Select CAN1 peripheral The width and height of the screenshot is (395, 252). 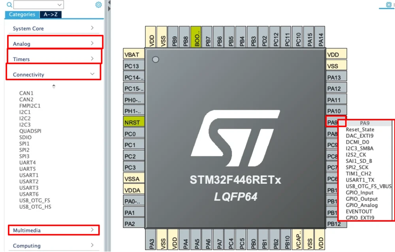[26, 93]
